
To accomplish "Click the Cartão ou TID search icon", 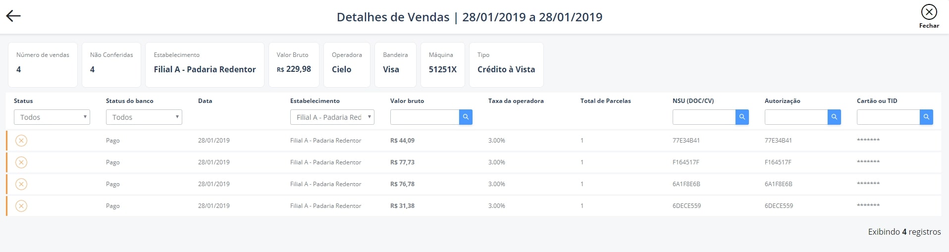I will (x=926, y=117).
